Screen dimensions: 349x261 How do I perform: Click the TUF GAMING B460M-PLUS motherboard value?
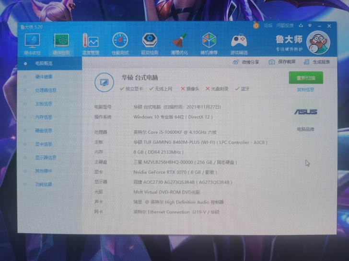tap(200, 142)
